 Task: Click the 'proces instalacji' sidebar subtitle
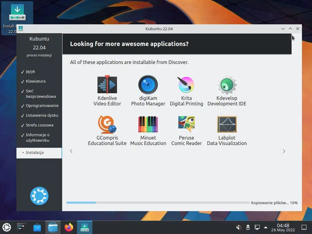pos(39,55)
